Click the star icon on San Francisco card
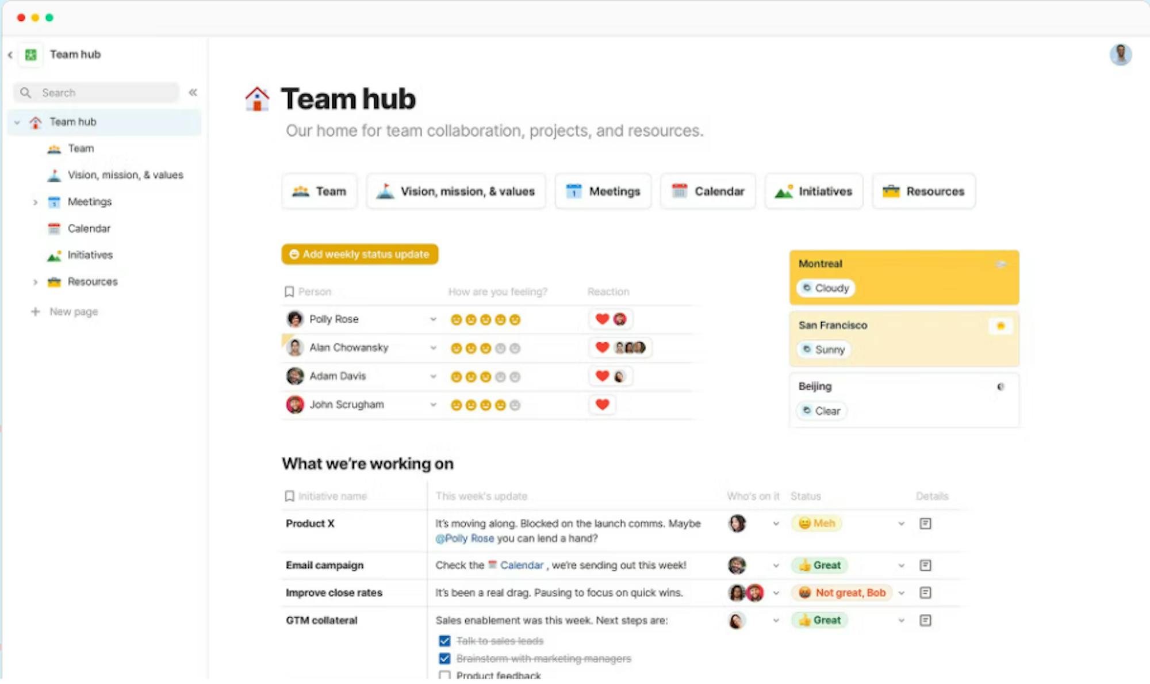This screenshot has width=1150, height=684. [1000, 326]
